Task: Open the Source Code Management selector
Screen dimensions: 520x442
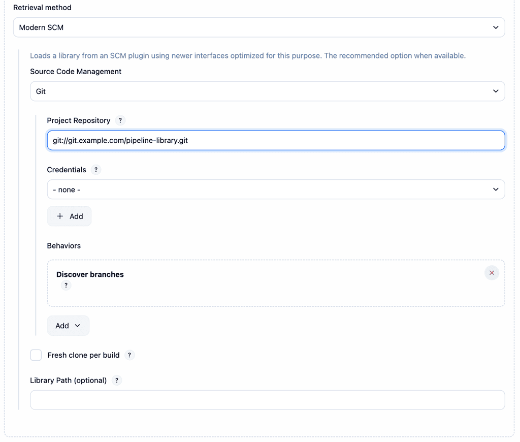Action: click(268, 91)
